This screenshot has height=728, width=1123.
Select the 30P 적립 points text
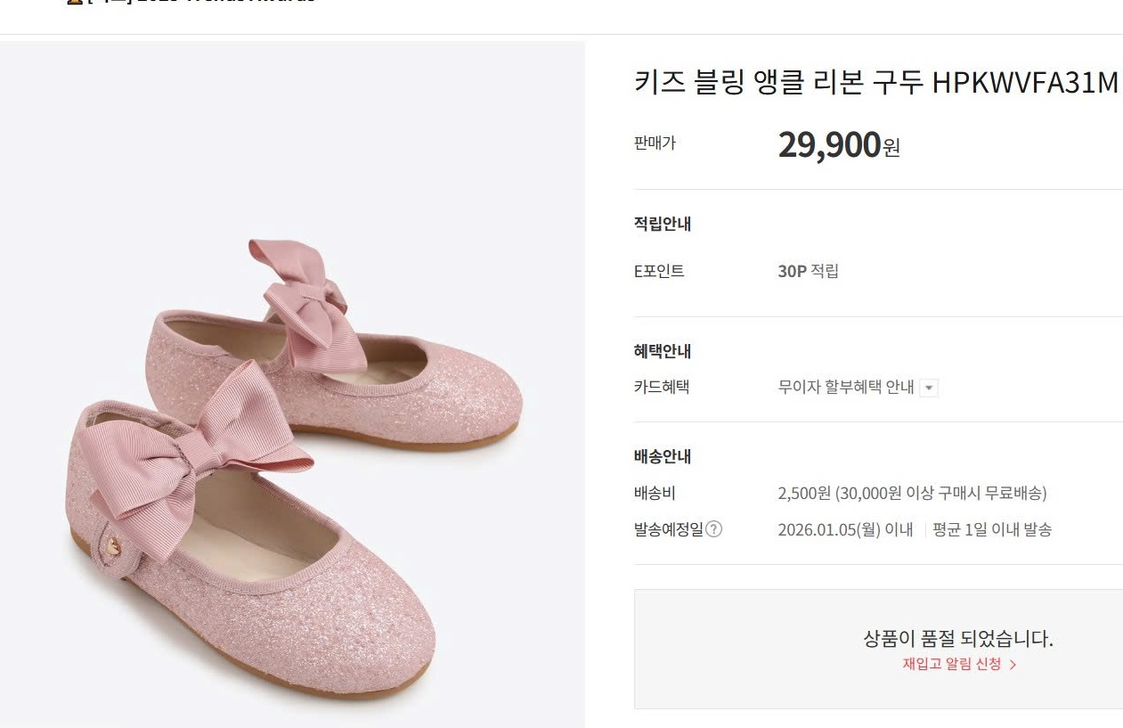coord(808,271)
